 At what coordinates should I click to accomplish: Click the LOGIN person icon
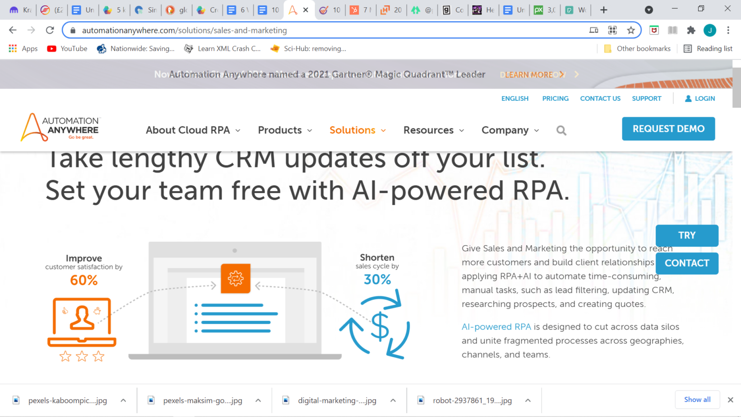tap(687, 98)
